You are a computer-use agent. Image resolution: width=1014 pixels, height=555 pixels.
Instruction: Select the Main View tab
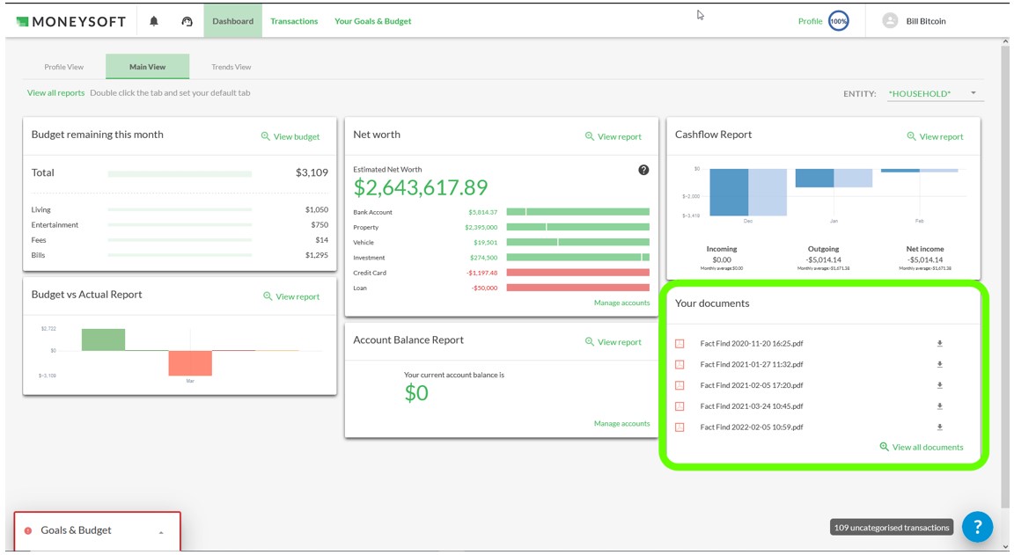148,67
